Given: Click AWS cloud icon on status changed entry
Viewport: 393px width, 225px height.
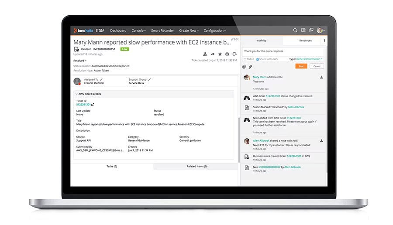Looking at the screenshot, I should [247, 98].
